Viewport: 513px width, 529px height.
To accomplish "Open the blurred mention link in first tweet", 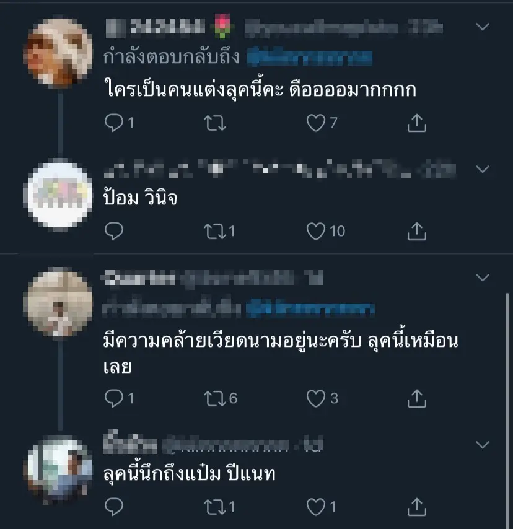I will tap(309, 57).
